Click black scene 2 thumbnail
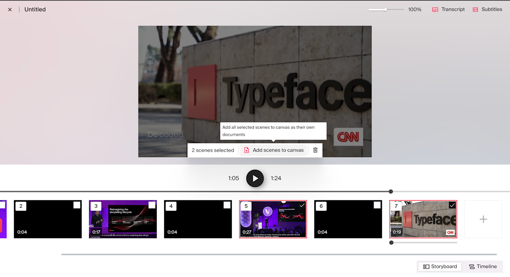The height and width of the screenshot is (277, 510). click(x=48, y=219)
